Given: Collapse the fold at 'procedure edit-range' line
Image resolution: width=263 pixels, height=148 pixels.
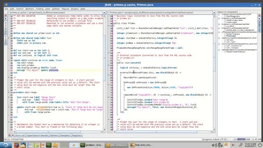Looking at the screenshot, I should click(9, 92).
